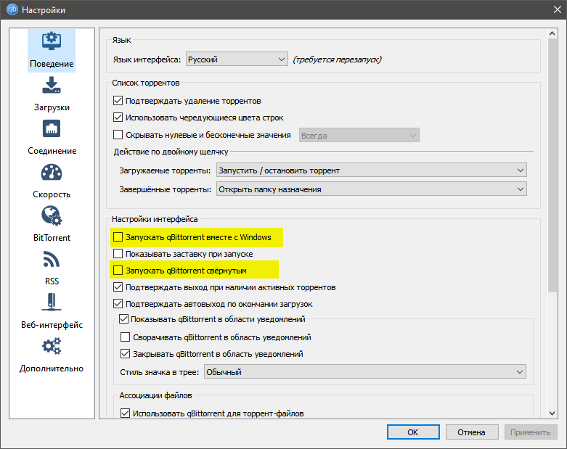Click the Настройки интерфейса group title

pos(155,219)
